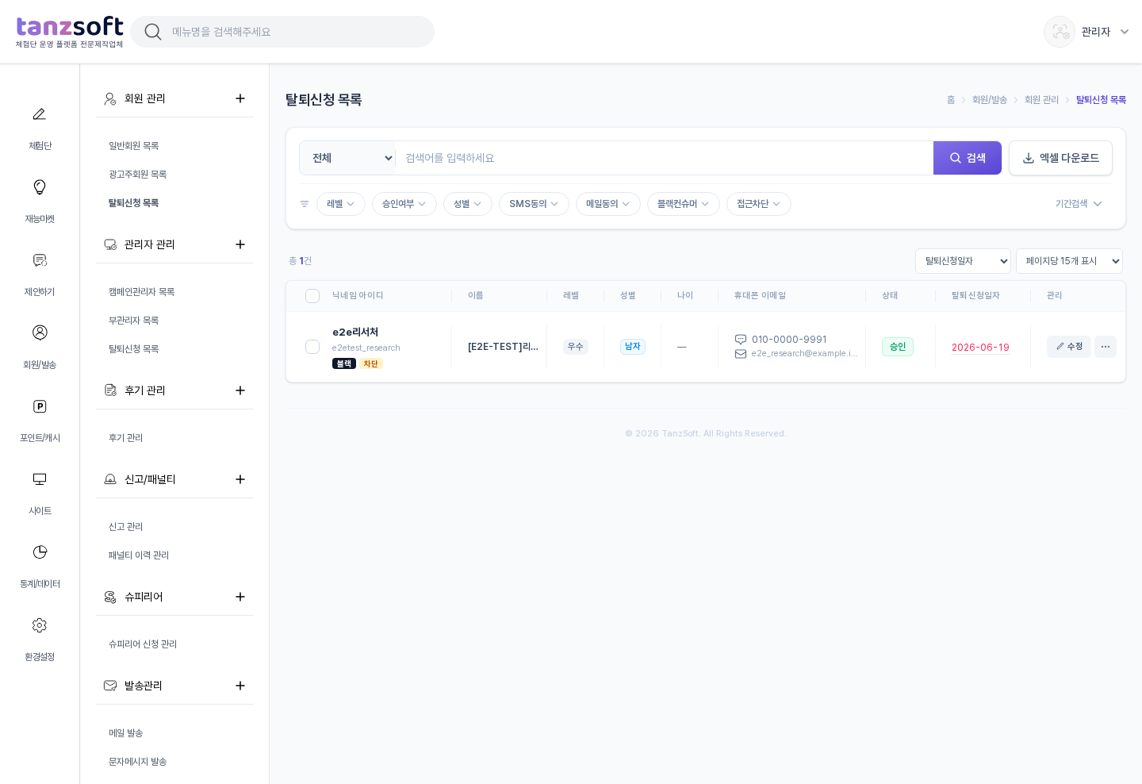Select all rows with the header checkbox

(312, 296)
